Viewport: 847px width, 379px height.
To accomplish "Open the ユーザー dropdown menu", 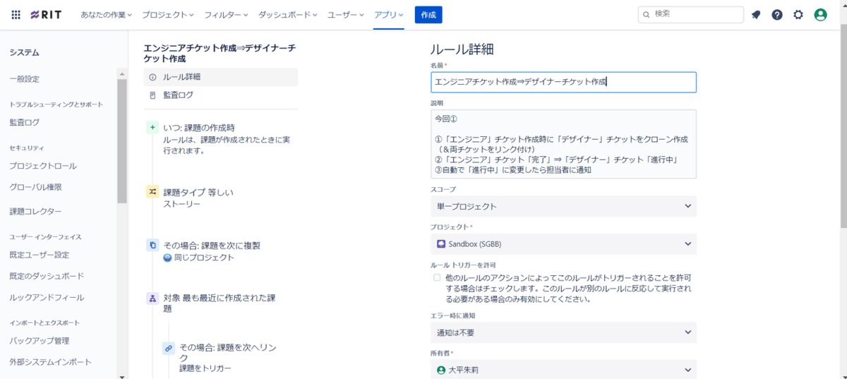I will [x=346, y=15].
